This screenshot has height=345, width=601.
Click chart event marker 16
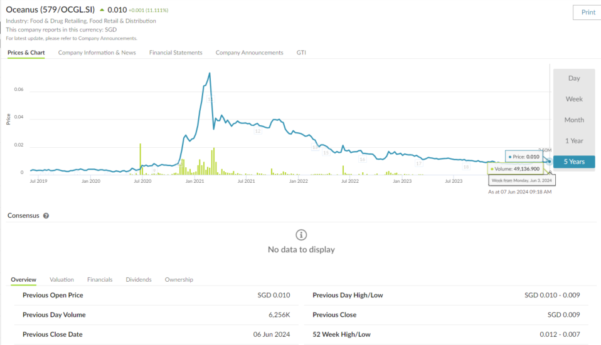coord(362,159)
